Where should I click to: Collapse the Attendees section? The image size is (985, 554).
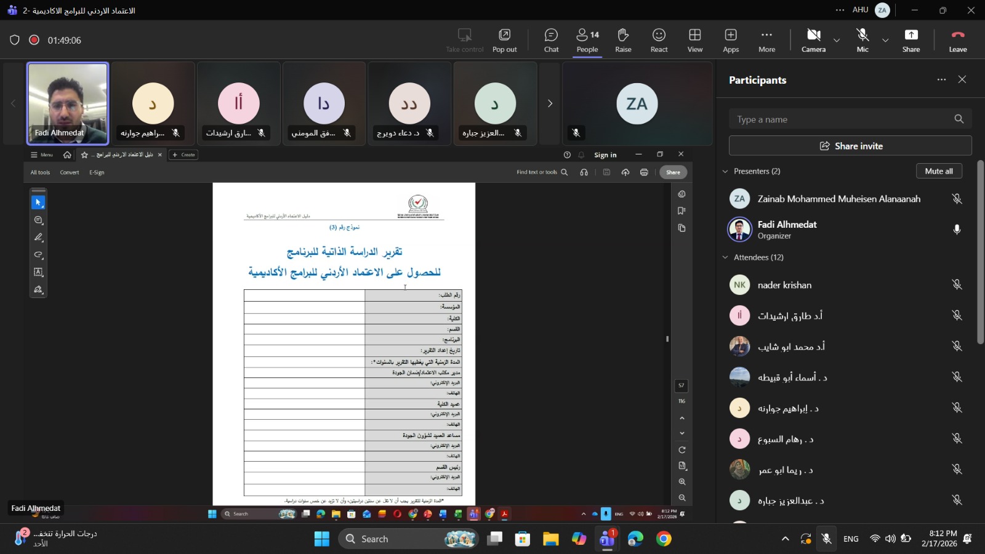pos(725,257)
